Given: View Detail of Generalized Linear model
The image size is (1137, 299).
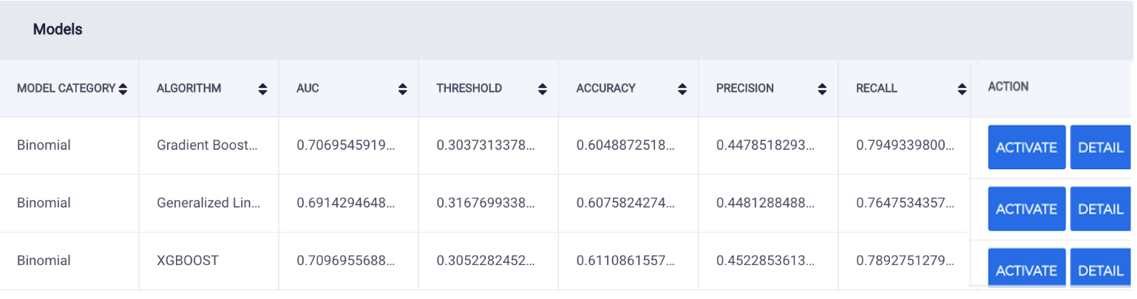Looking at the screenshot, I should tap(1102, 209).
